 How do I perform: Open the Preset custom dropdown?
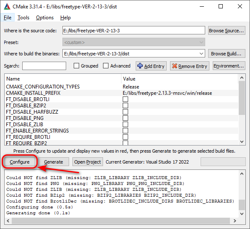pyautogui.click(x=134, y=42)
